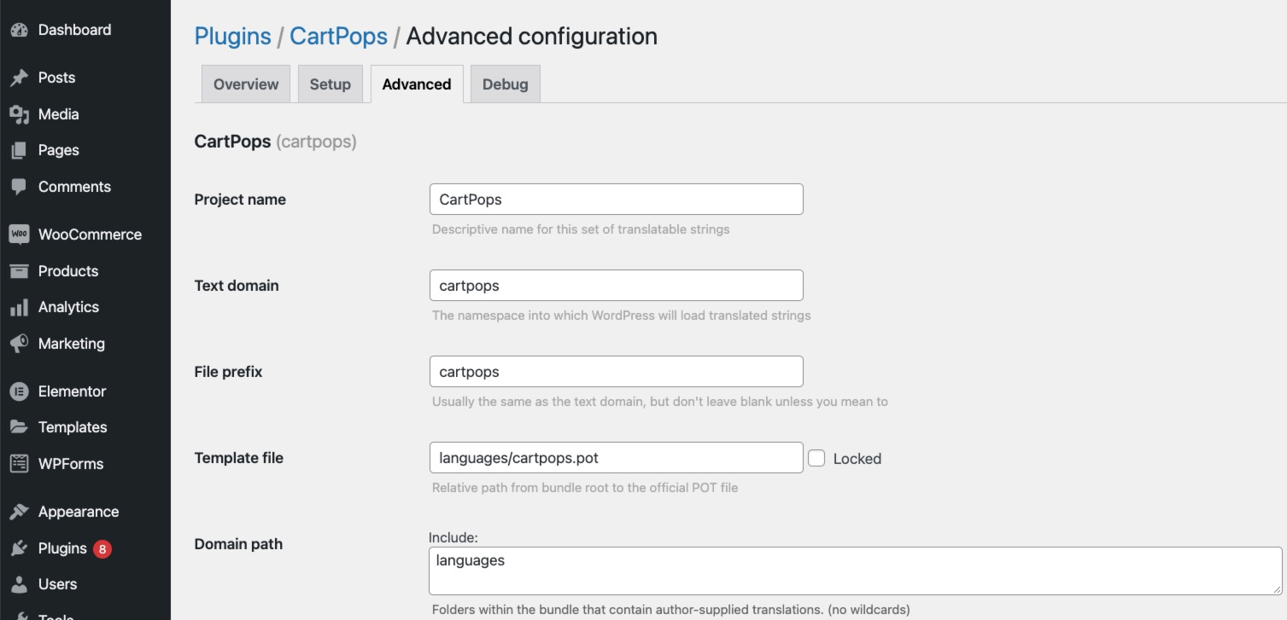1287x620 pixels.
Task: Open WPForms from the sidebar
Action: click(19, 463)
